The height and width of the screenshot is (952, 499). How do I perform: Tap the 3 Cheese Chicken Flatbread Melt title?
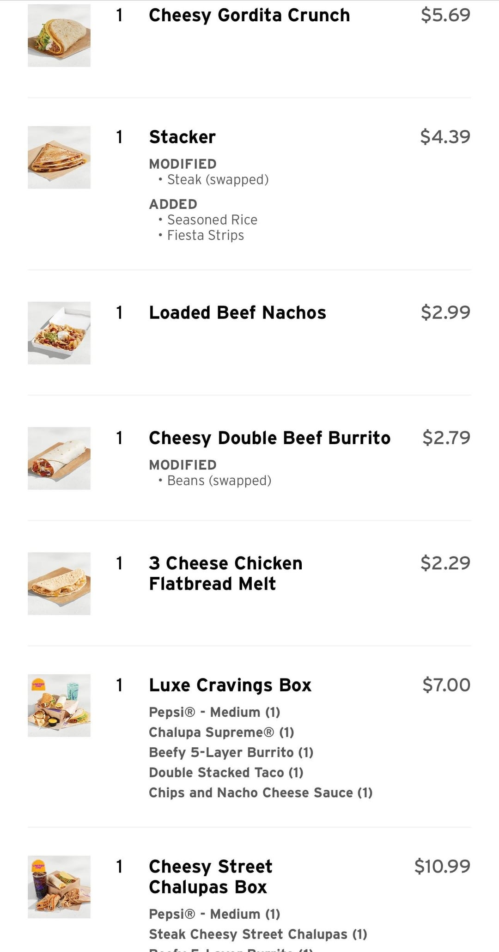(225, 573)
